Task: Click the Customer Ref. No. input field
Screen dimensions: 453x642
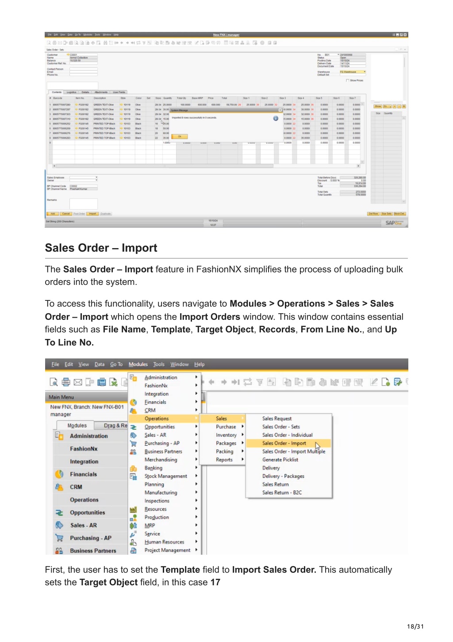Action: pyautogui.click(x=84, y=63)
